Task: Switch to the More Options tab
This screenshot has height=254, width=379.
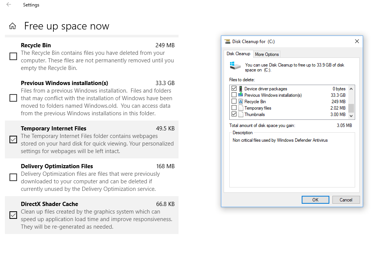Action: click(x=267, y=54)
